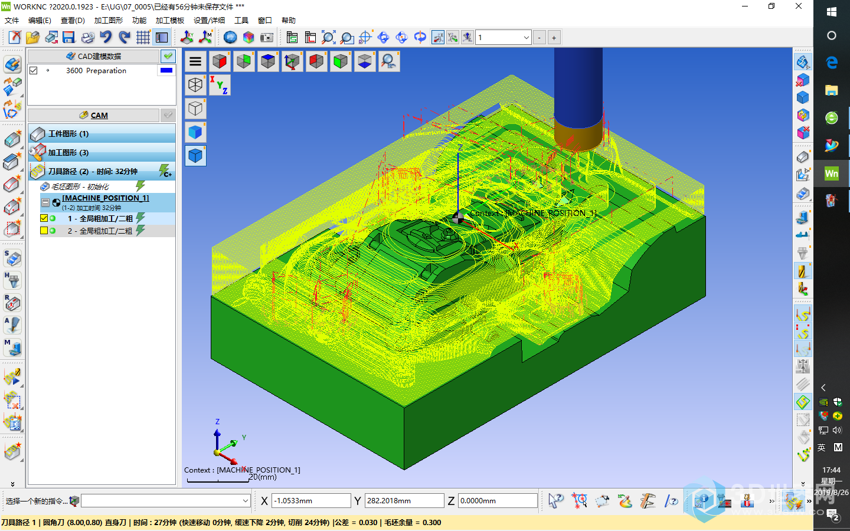Open the command selection dropdown arrow
Screen dimensions: 850x531
(246, 501)
